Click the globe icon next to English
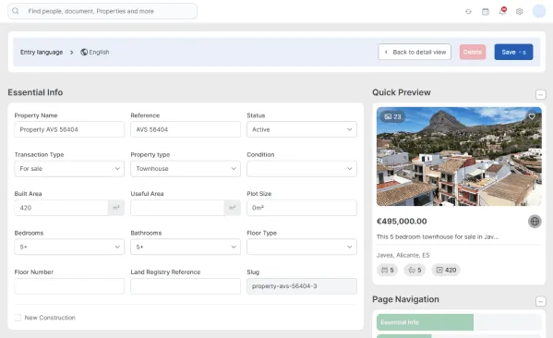This screenshot has width=553, height=338. click(84, 52)
